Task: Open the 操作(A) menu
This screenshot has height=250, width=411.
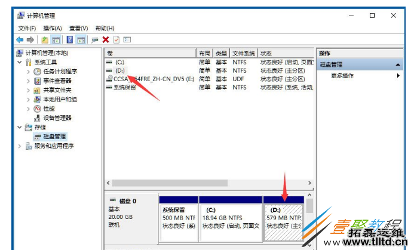Action: [x=53, y=28]
